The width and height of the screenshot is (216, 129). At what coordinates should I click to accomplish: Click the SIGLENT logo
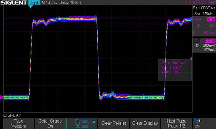click(x=14, y=3)
